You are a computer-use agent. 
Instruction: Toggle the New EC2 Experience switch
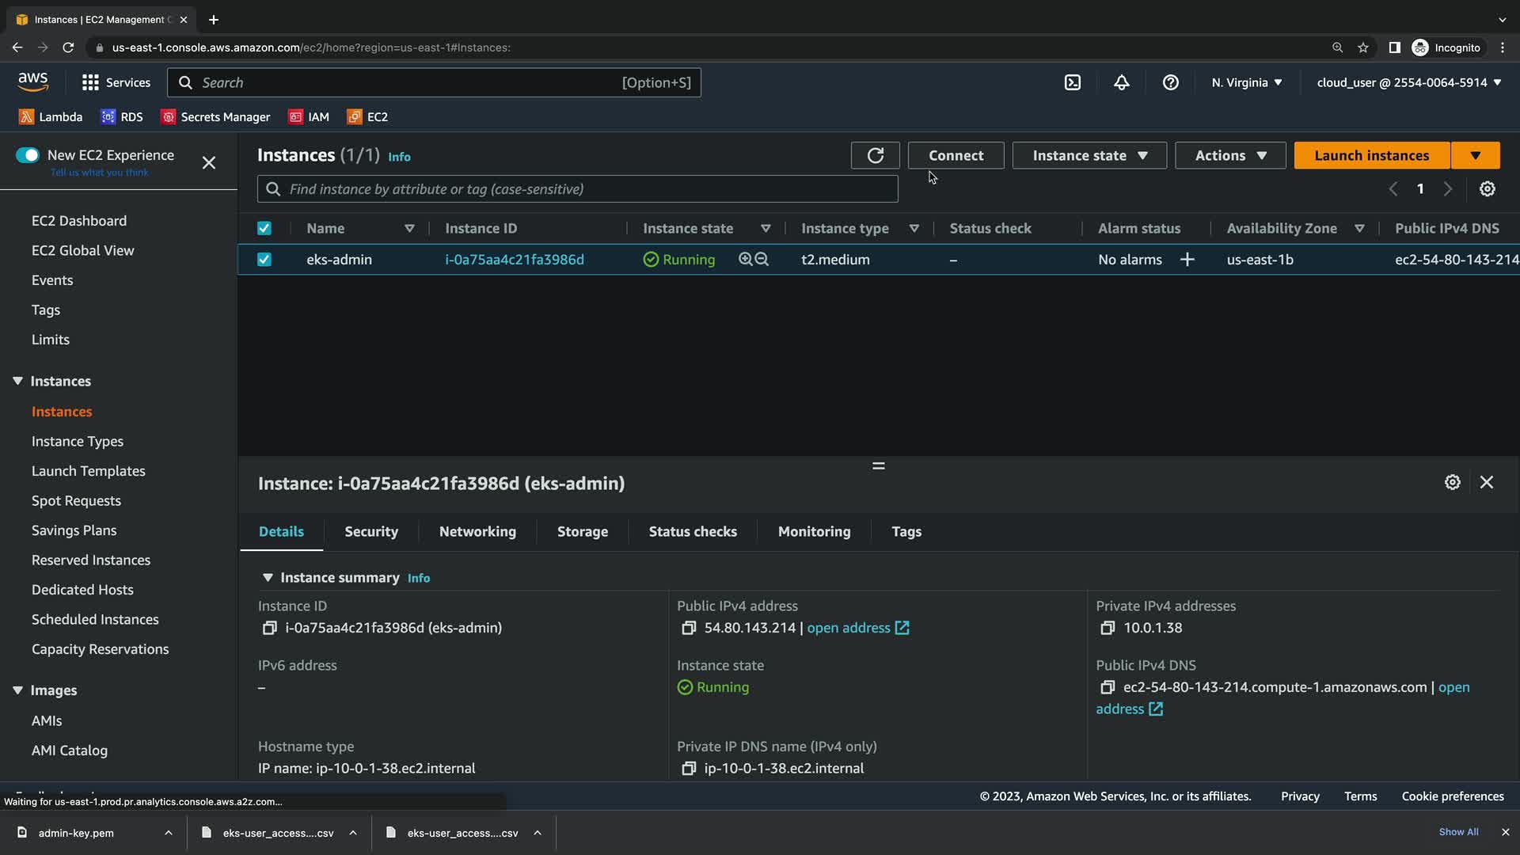click(x=28, y=155)
